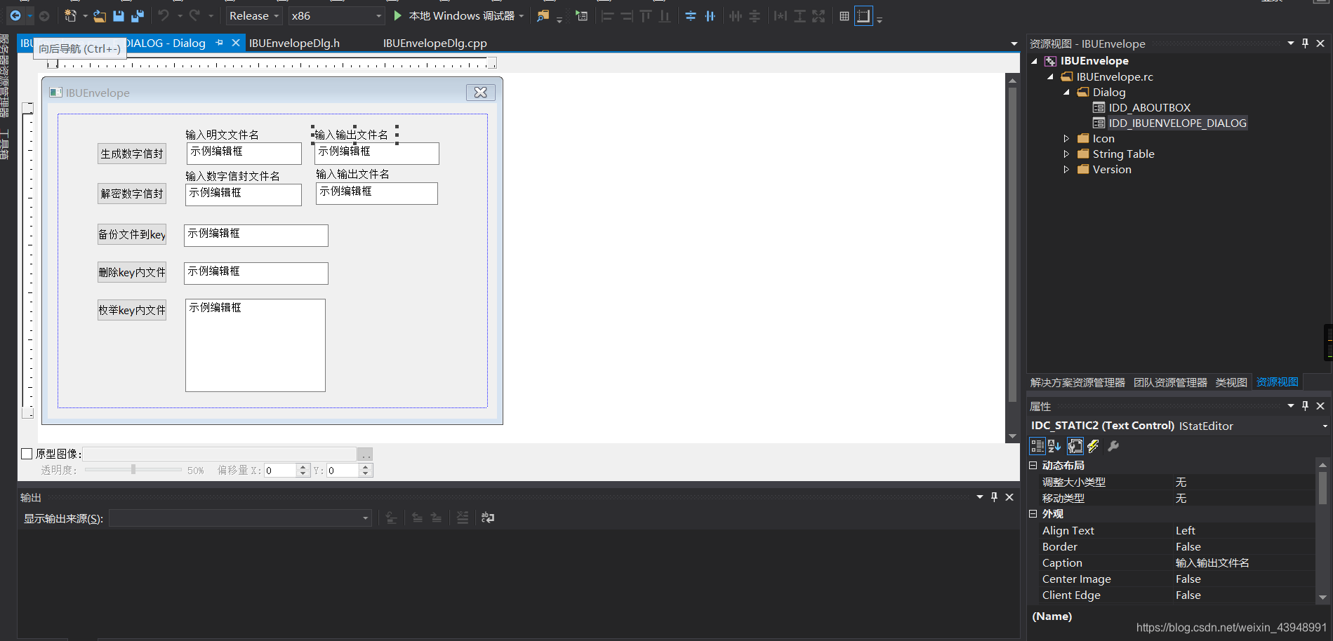Select the 生成数字信封 button in dialog

[x=132, y=154]
